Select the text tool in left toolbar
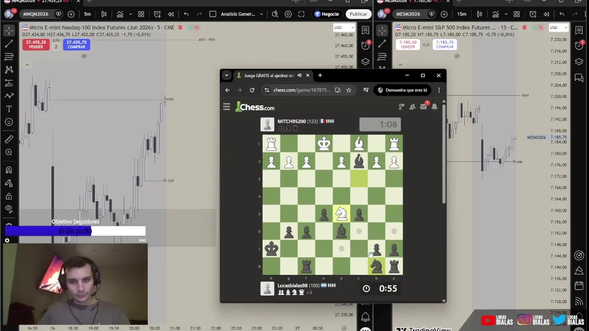Screen dimensions: 589x331 9,109
